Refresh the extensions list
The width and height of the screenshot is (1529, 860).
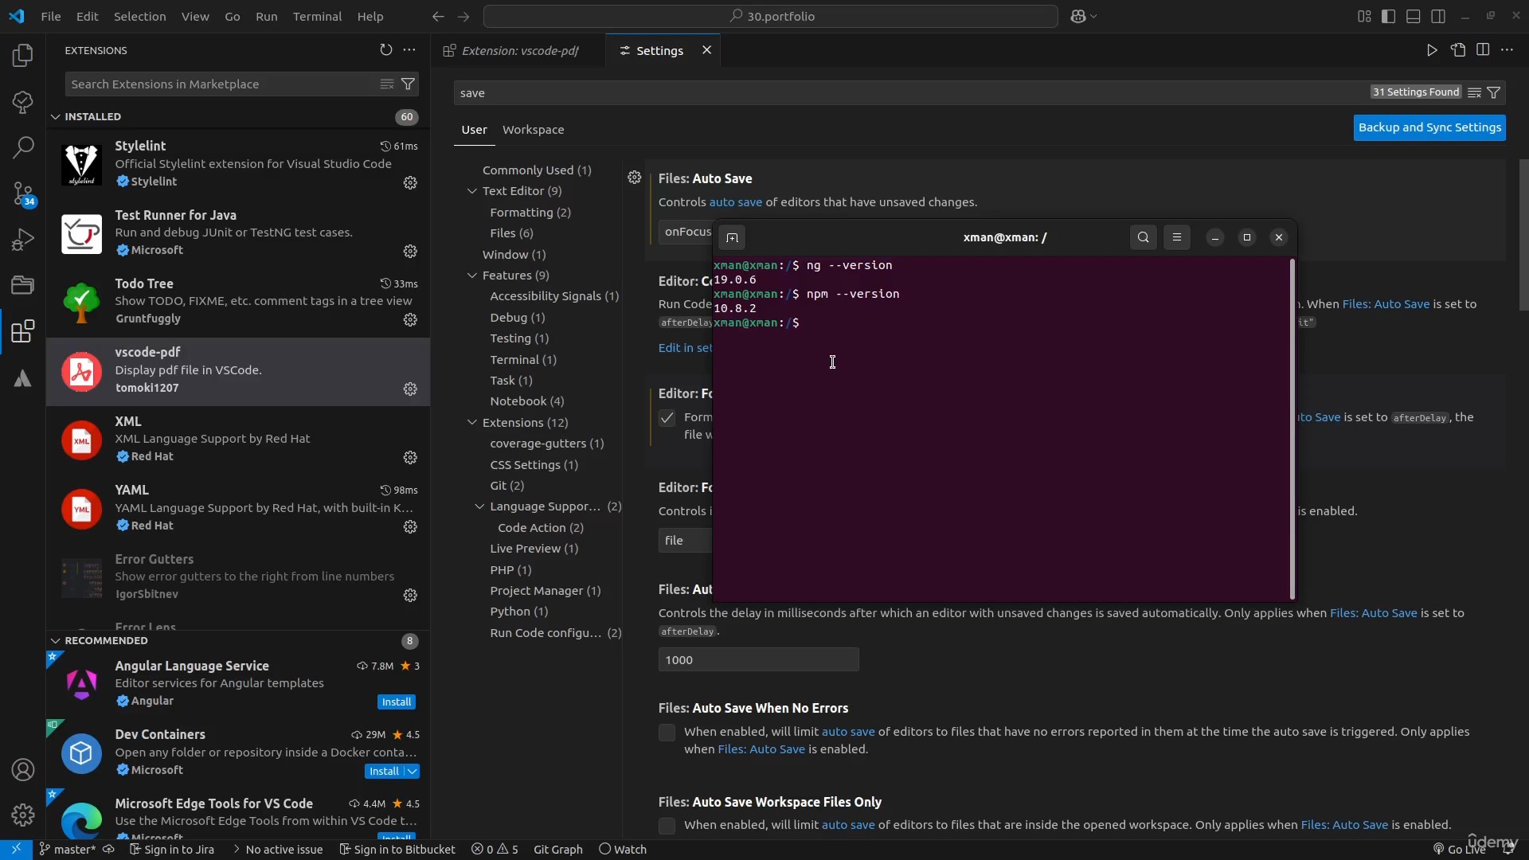[386, 50]
